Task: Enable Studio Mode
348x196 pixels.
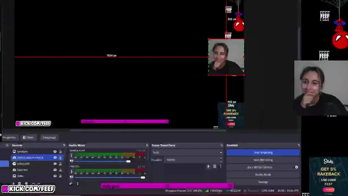Action: point(263,175)
